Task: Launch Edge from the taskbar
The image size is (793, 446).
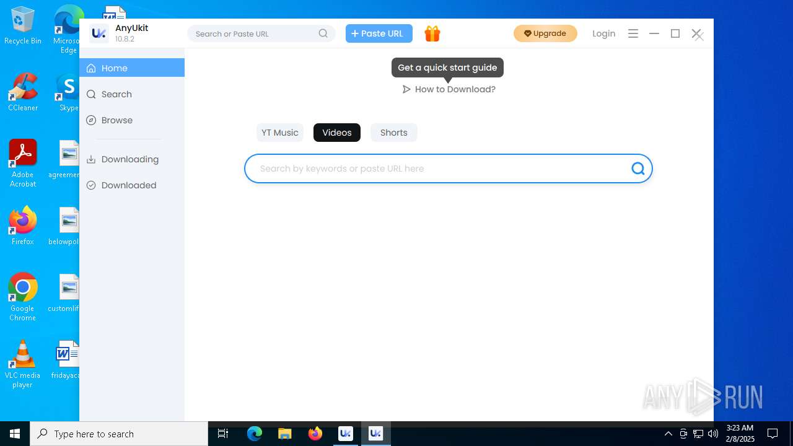Action: 255,434
